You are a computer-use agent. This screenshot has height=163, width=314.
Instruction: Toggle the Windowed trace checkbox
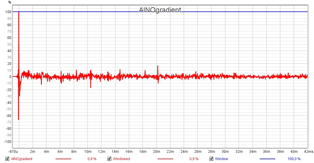click(x=109, y=159)
